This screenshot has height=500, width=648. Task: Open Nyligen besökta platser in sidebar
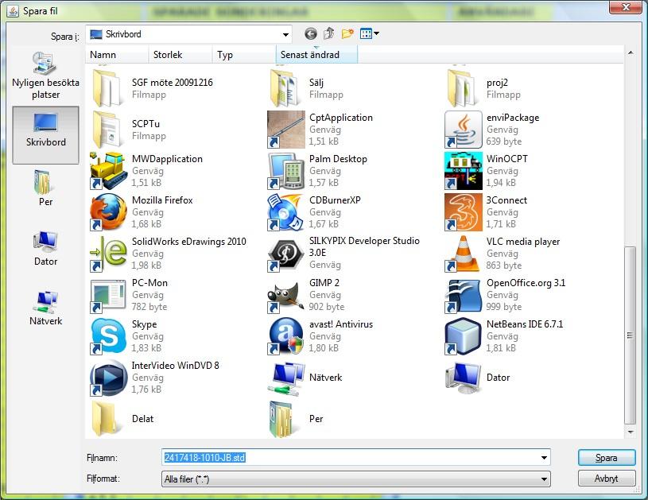(45, 76)
